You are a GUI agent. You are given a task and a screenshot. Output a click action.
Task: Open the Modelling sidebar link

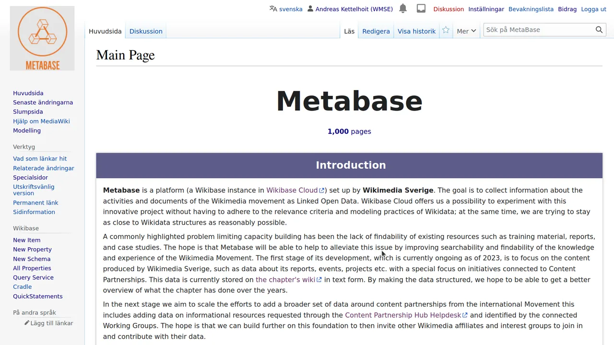coord(27,130)
